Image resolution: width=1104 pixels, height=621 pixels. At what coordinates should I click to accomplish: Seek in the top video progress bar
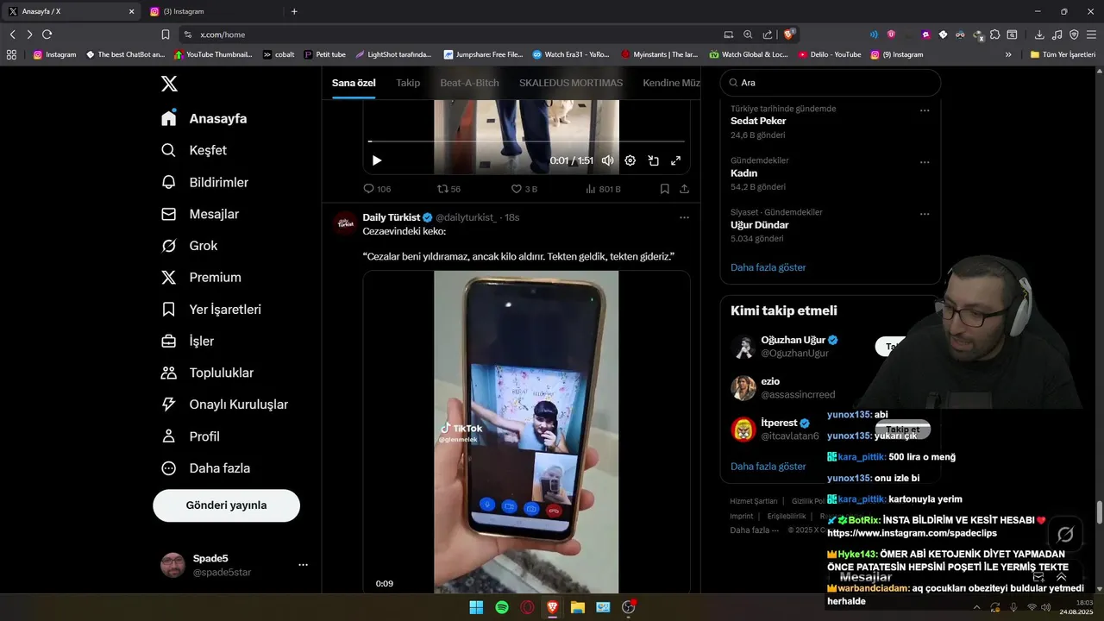tap(526, 141)
